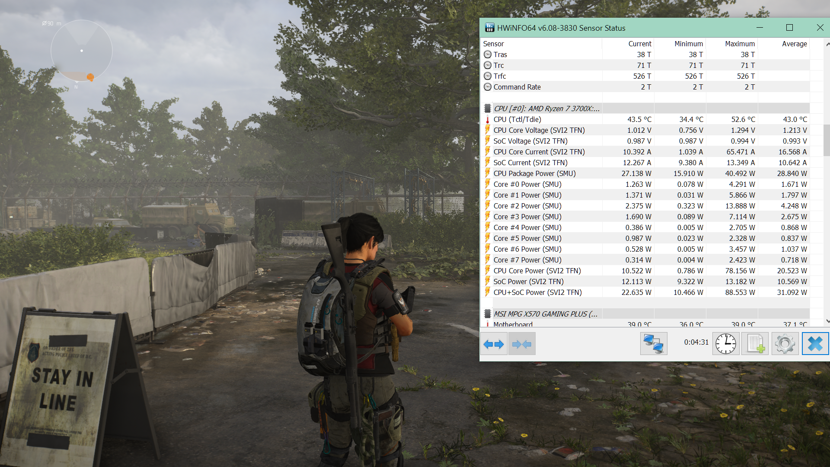Select the CPU Package Power (SMU) row

pos(534,173)
